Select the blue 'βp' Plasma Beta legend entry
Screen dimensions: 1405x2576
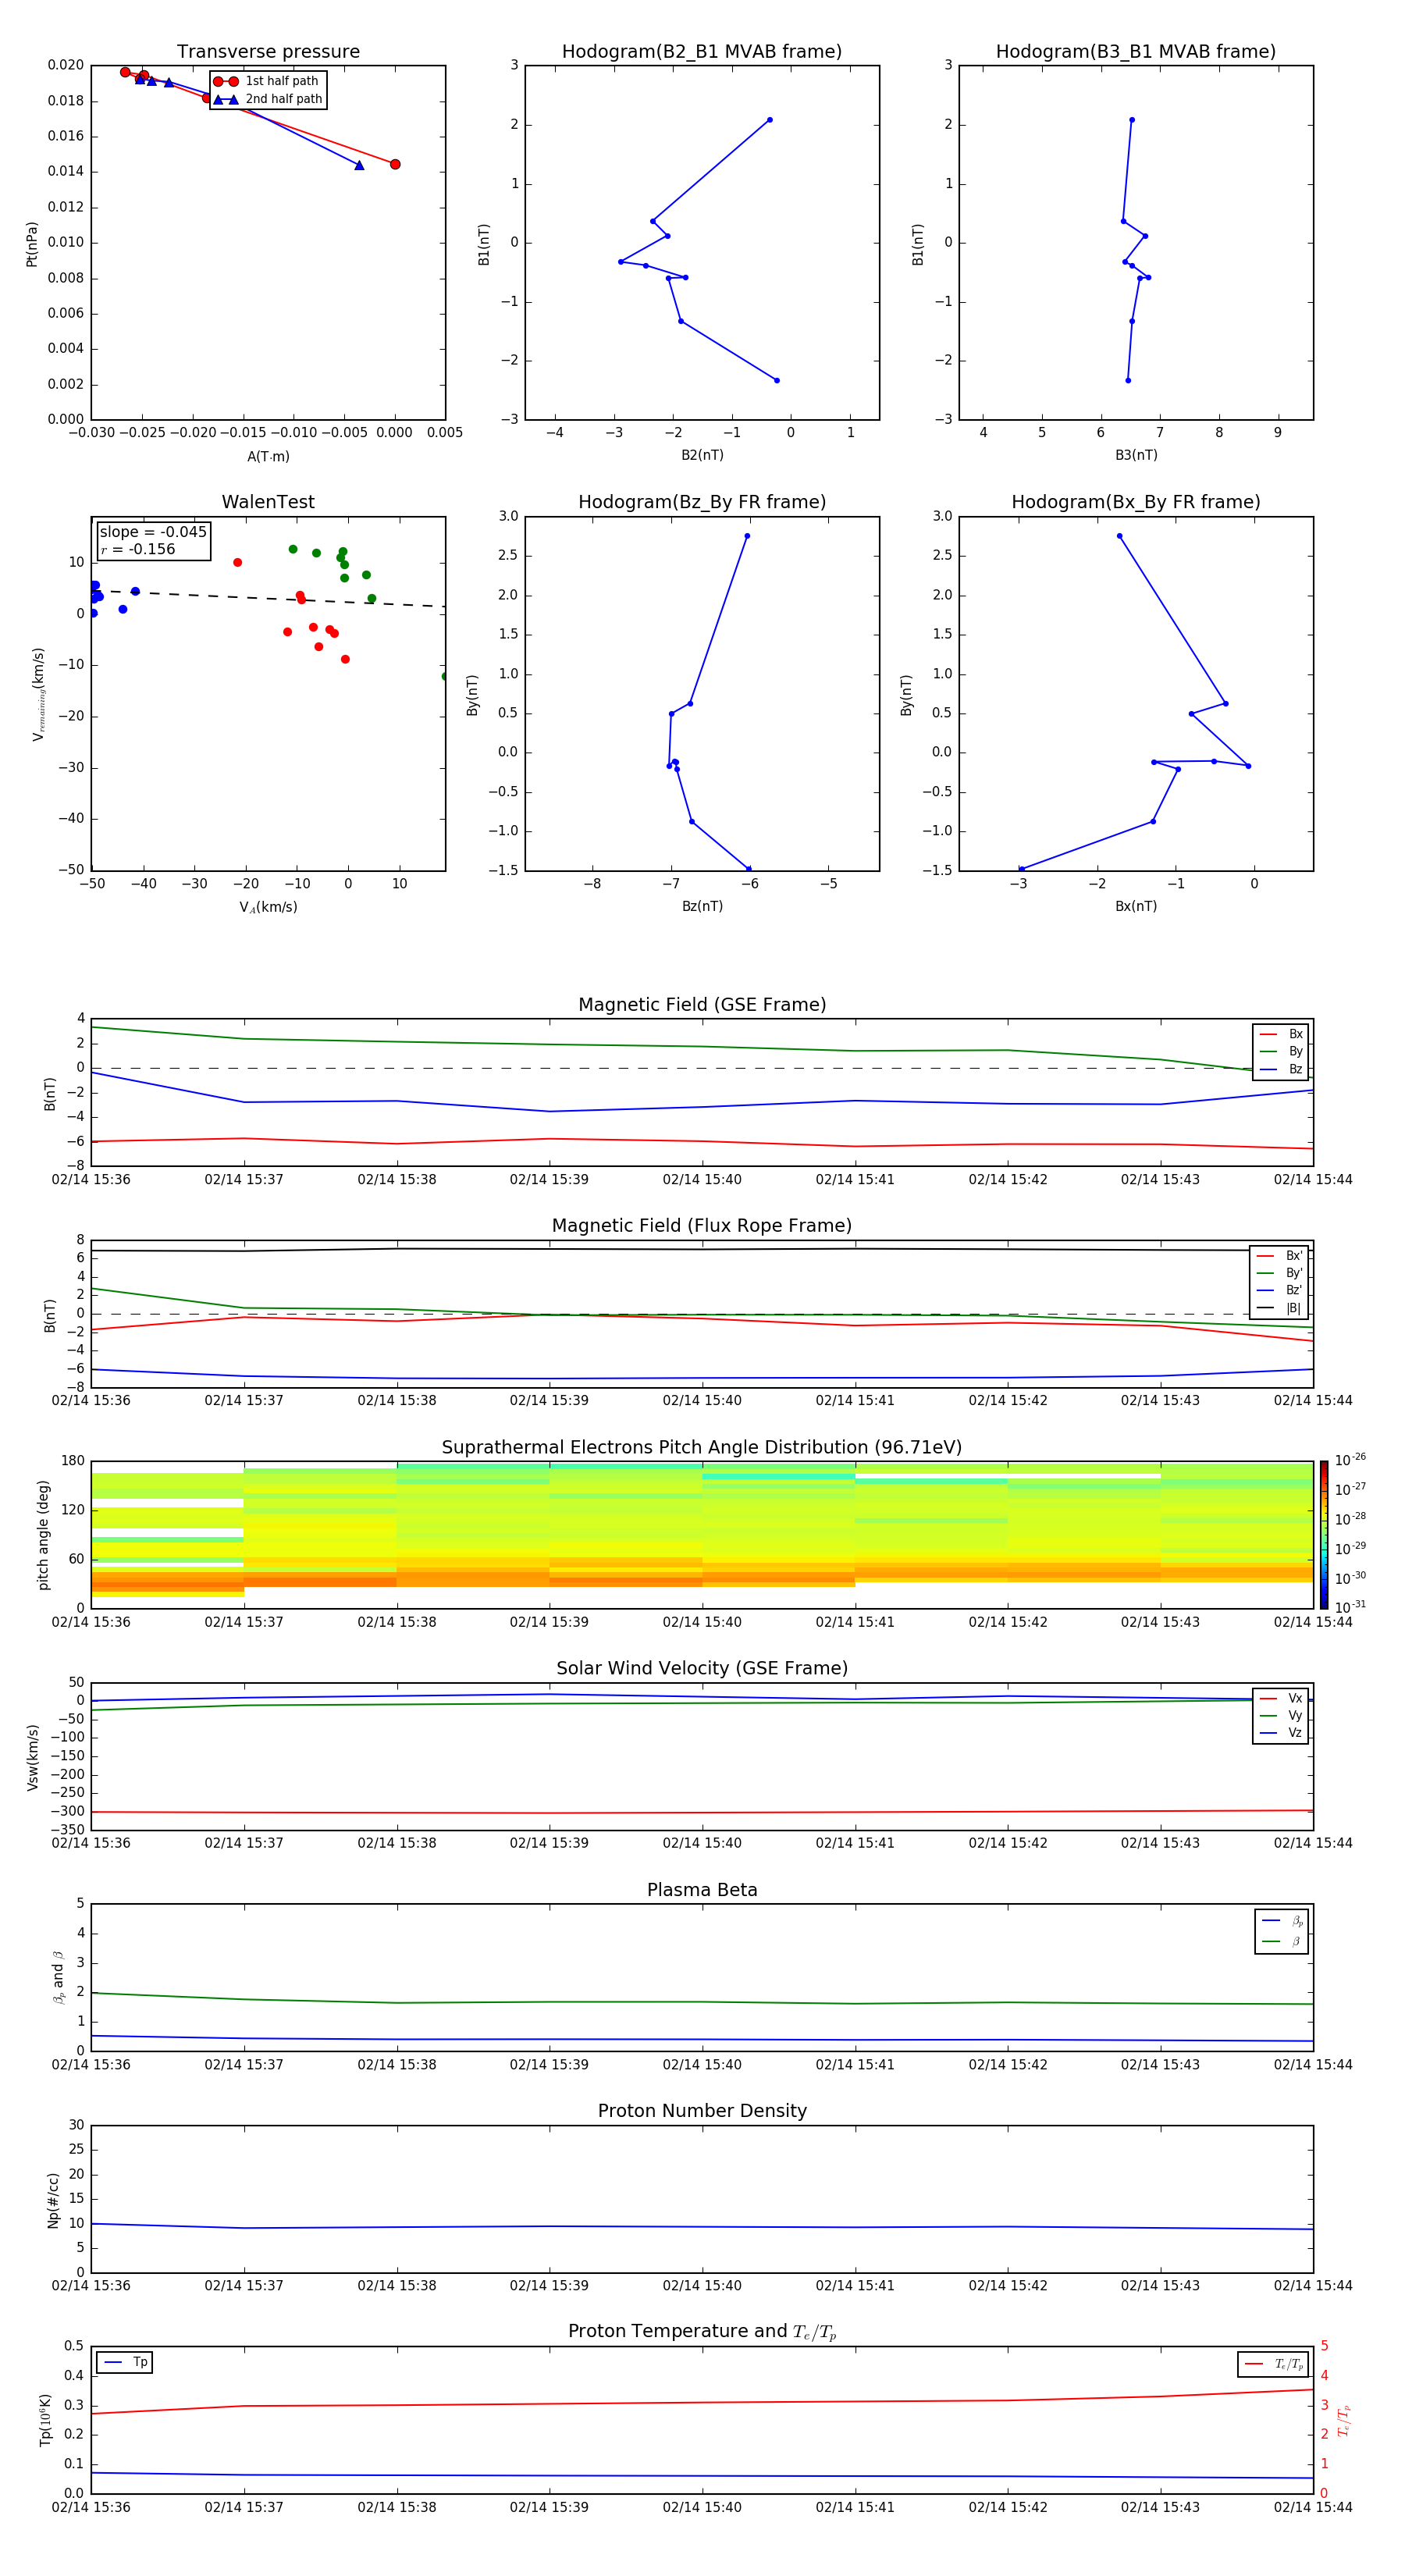[x=1282, y=1921]
